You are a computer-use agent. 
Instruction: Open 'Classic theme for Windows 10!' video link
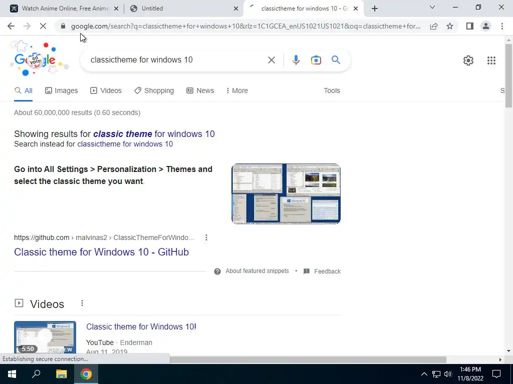pos(141,326)
